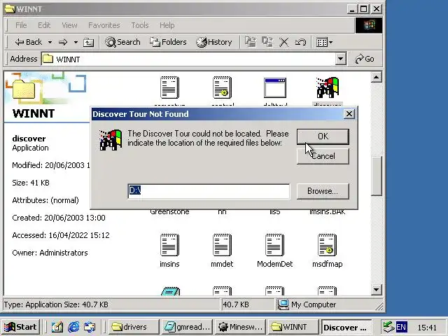Click the Copy To toolbar icon
Viewport: 448px width, 336px height.
click(267, 42)
